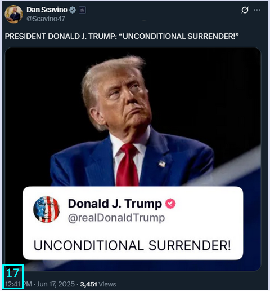270x291 pixels.
Task: Click the Donald J. Trump name in the card
Action: point(115,204)
